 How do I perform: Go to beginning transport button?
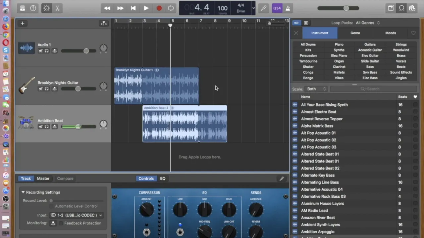coord(133,8)
